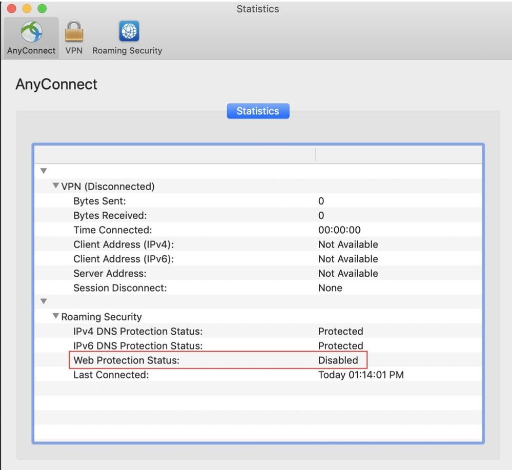Click Protected value for IPv6 DNS status
The image size is (512, 470).
point(341,345)
